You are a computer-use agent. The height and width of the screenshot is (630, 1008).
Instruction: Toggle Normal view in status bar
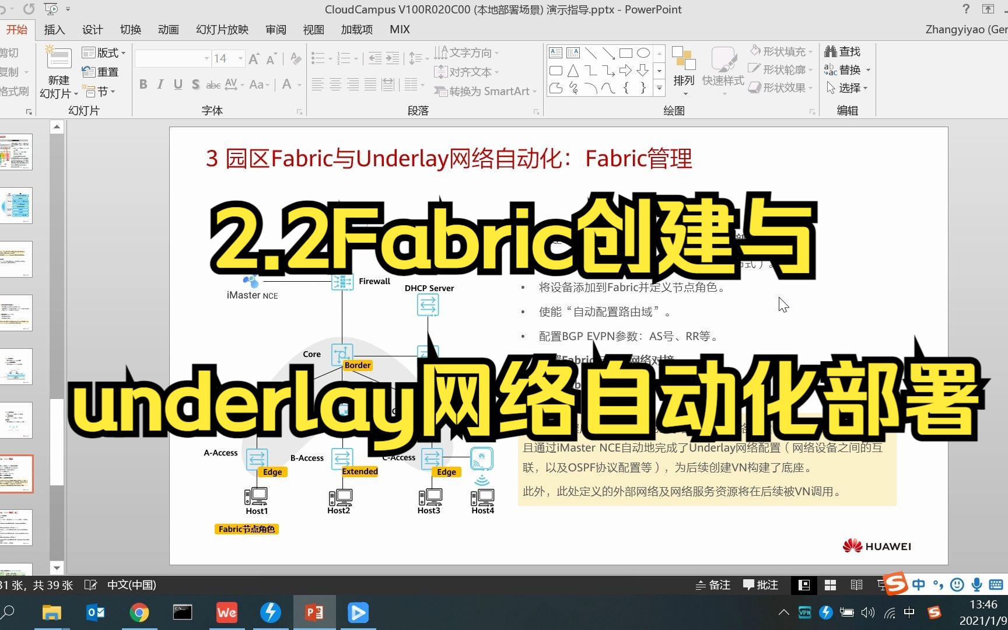point(804,585)
